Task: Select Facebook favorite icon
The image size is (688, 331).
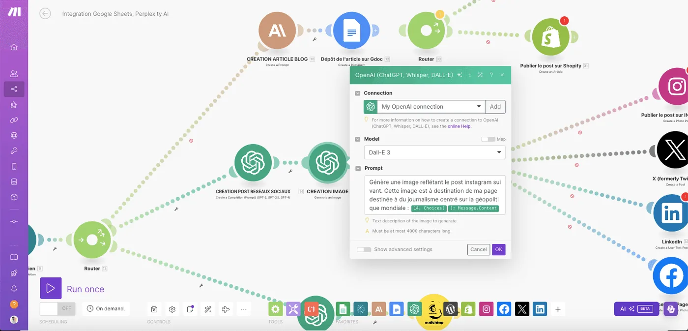Action: click(x=504, y=309)
